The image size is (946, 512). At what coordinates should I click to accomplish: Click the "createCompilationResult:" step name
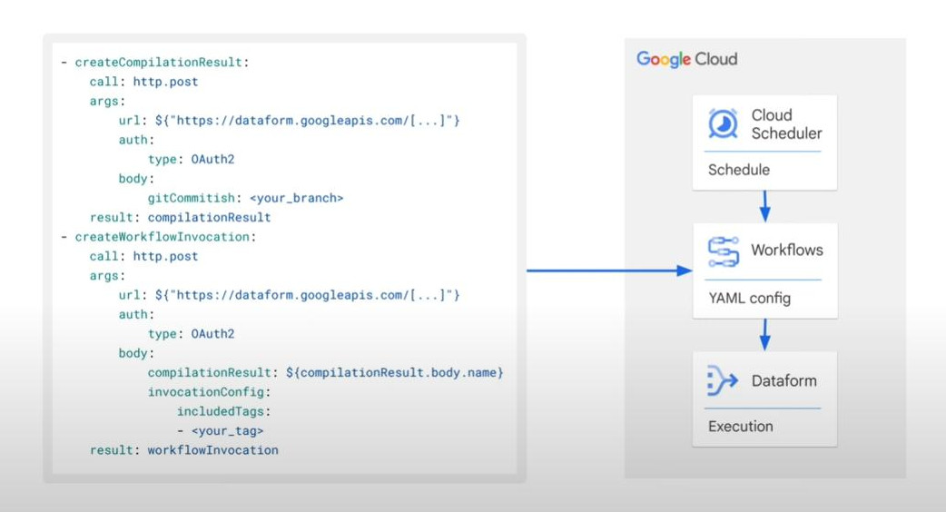[x=162, y=62]
